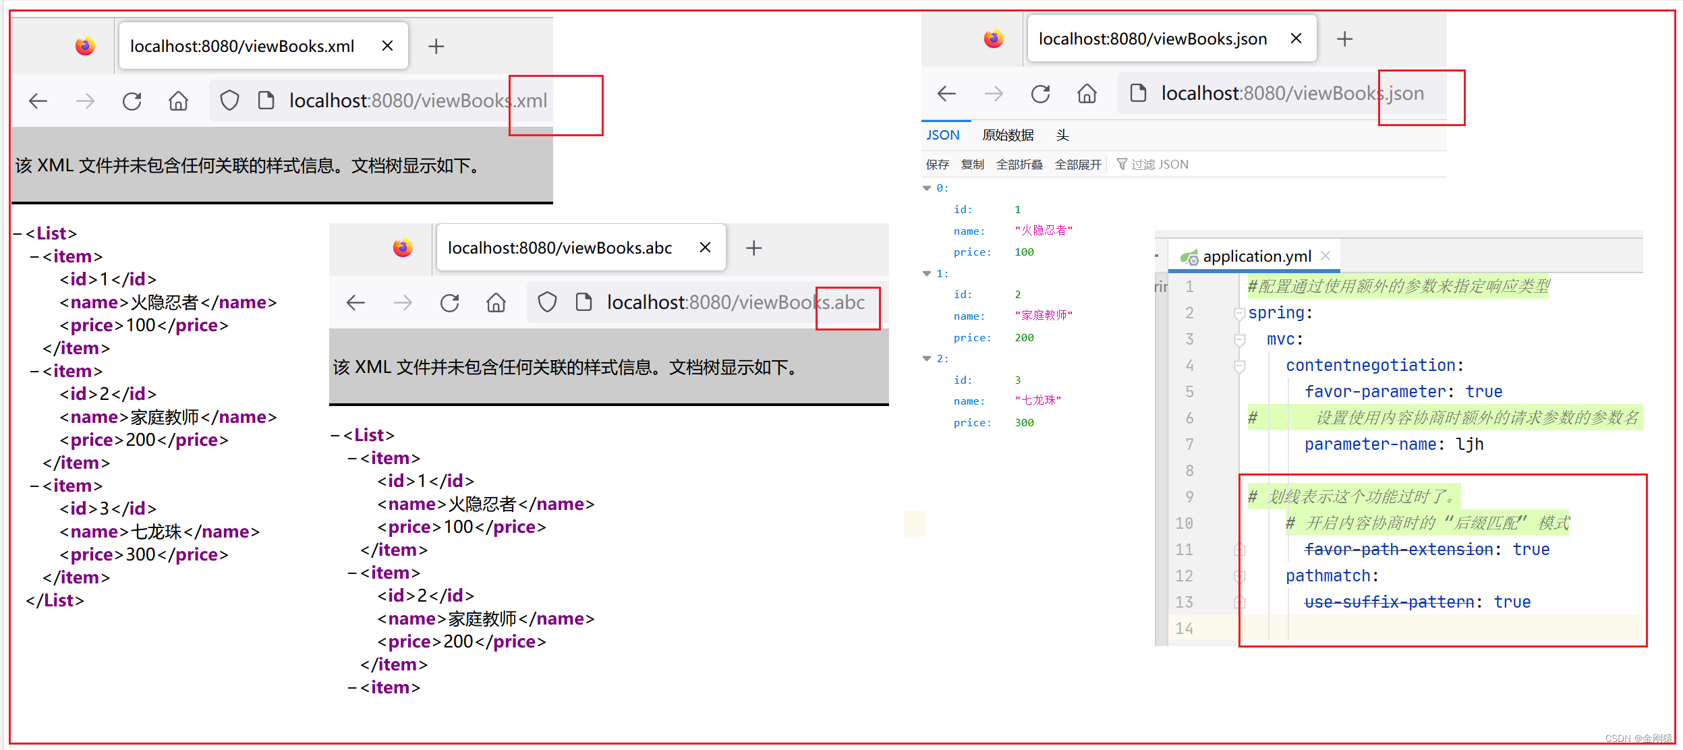Click forward arrow in viewBooks.xml browser window
The height and width of the screenshot is (750, 1683).
click(85, 101)
